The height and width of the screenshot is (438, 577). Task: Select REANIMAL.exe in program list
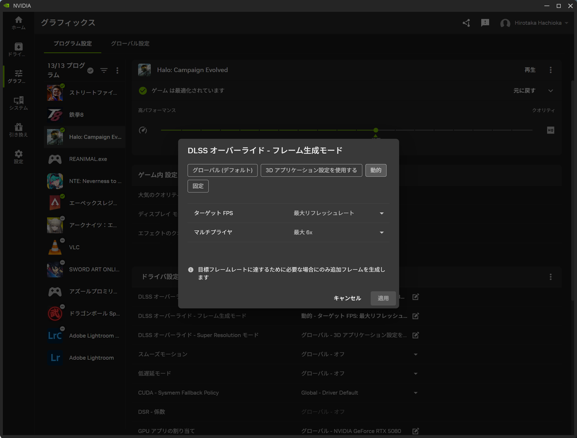point(85,159)
